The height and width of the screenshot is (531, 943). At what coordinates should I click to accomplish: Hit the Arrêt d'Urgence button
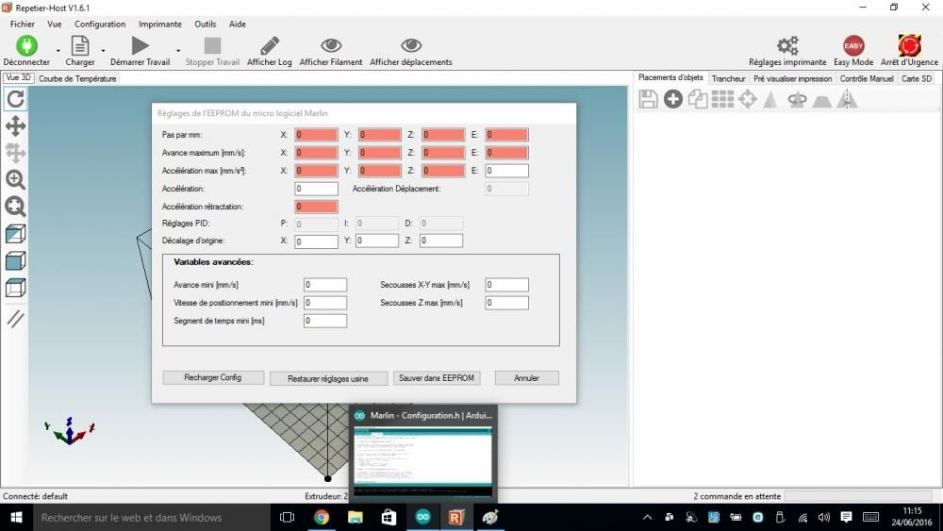tap(909, 45)
